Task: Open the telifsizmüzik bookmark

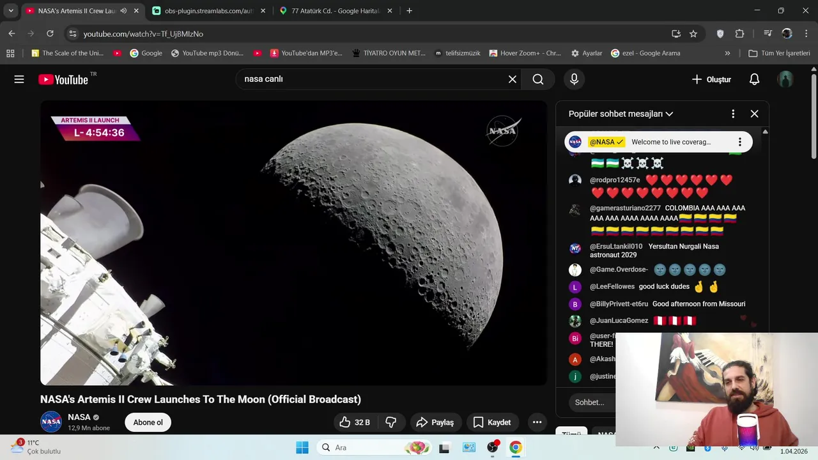Action: click(457, 53)
